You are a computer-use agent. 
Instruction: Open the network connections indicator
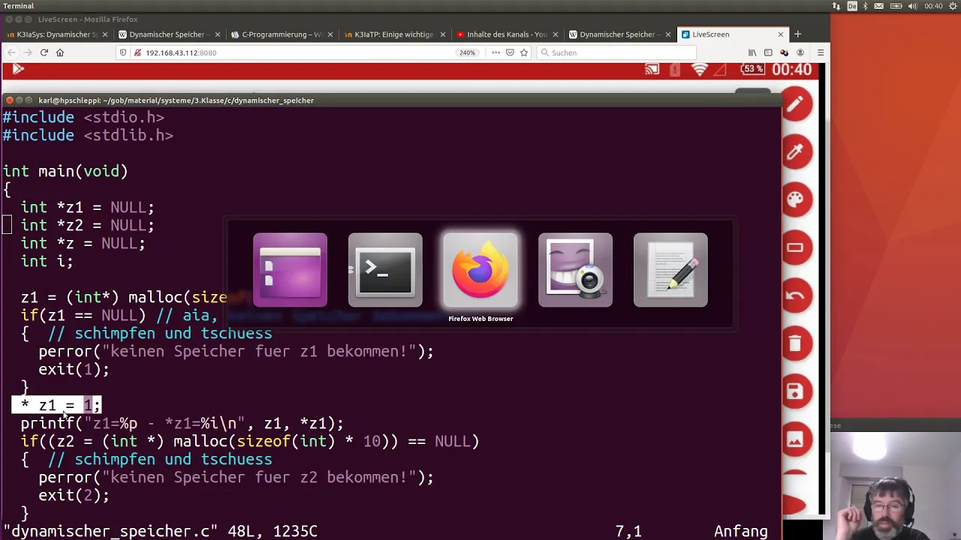tap(836, 6)
